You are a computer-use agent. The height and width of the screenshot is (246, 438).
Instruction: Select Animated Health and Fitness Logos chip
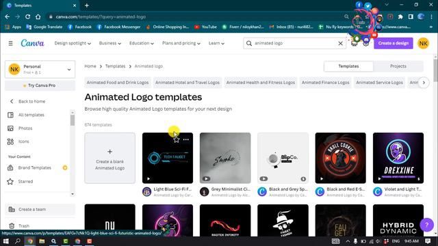[261, 83]
